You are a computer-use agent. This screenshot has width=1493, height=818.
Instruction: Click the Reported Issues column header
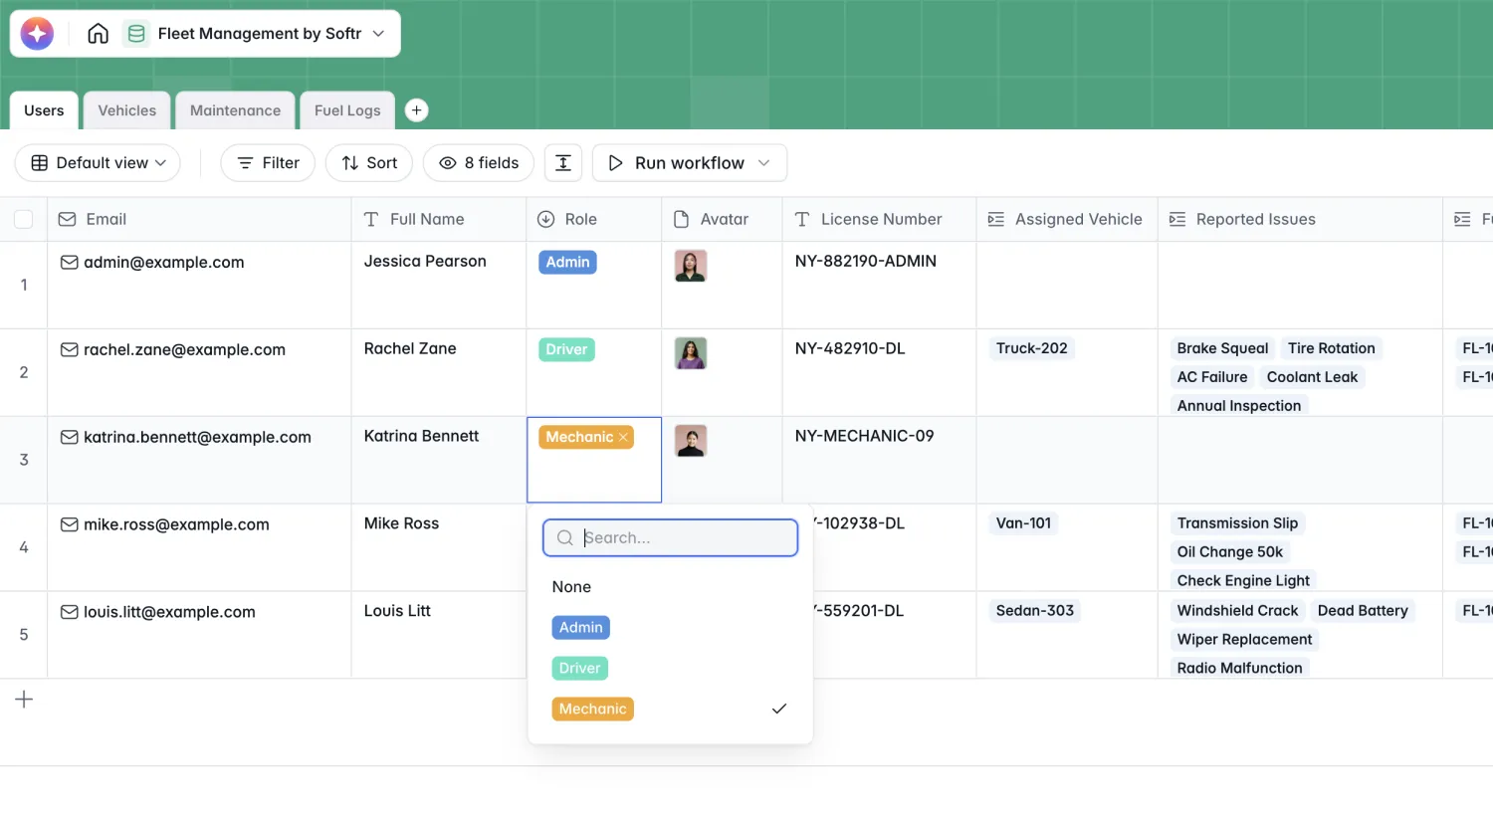pyautogui.click(x=1300, y=219)
